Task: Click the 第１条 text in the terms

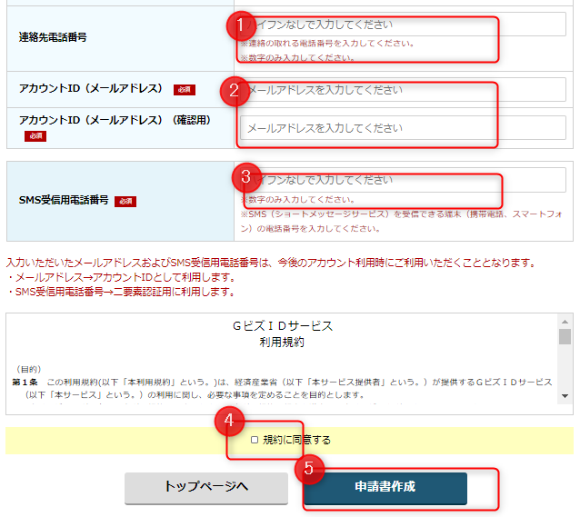Action: tap(25, 382)
